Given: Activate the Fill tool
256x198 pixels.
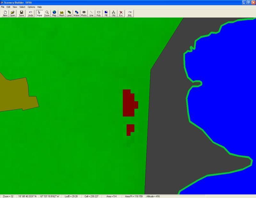Looking at the screenshot, I should (x=106, y=13).
